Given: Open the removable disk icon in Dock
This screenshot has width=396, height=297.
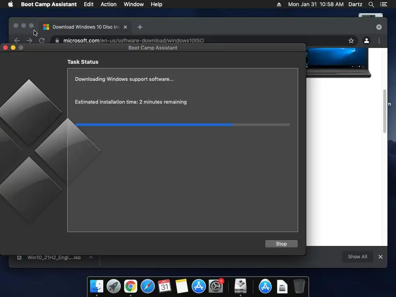Looking at the screenshot, I should (282, 287).
